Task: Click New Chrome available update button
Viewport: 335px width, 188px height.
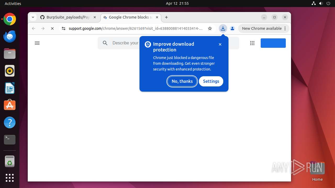Action: (264, 28)
